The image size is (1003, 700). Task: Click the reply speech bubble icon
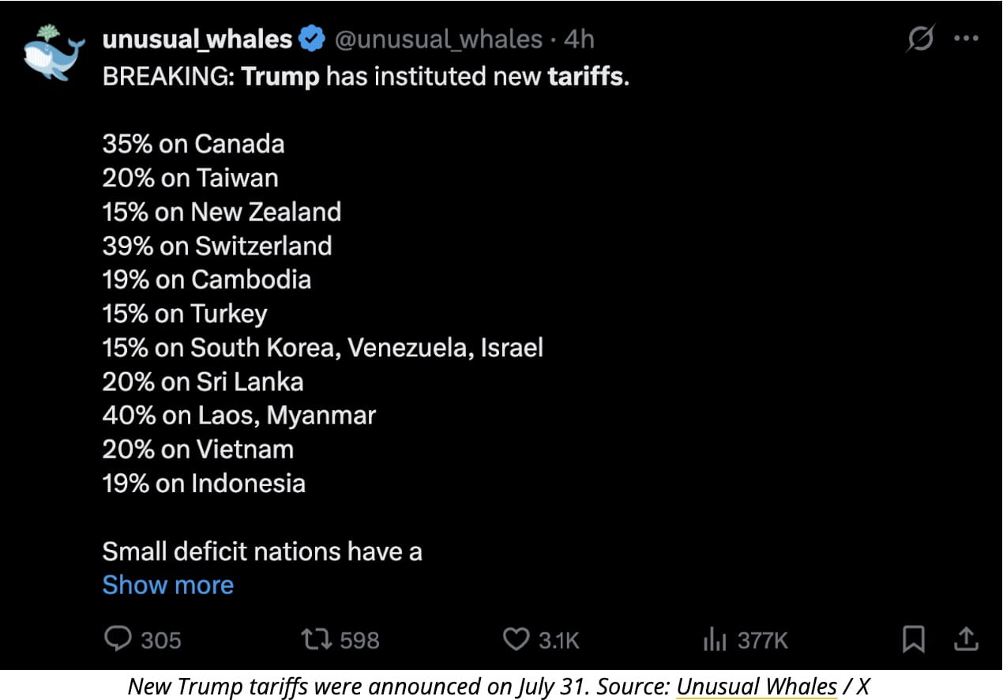[x=118, y=639]
